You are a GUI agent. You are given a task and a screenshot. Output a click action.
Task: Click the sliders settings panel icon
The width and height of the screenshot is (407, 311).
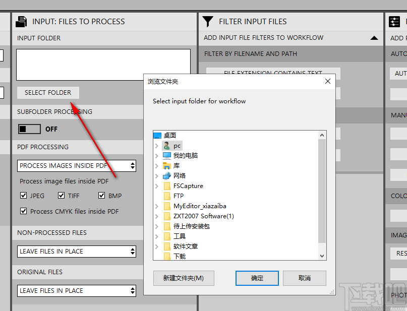(394, 22)
